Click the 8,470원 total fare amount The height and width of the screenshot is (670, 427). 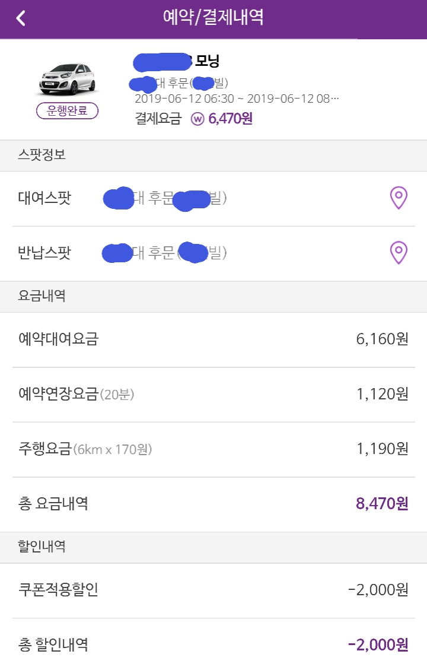382,504
